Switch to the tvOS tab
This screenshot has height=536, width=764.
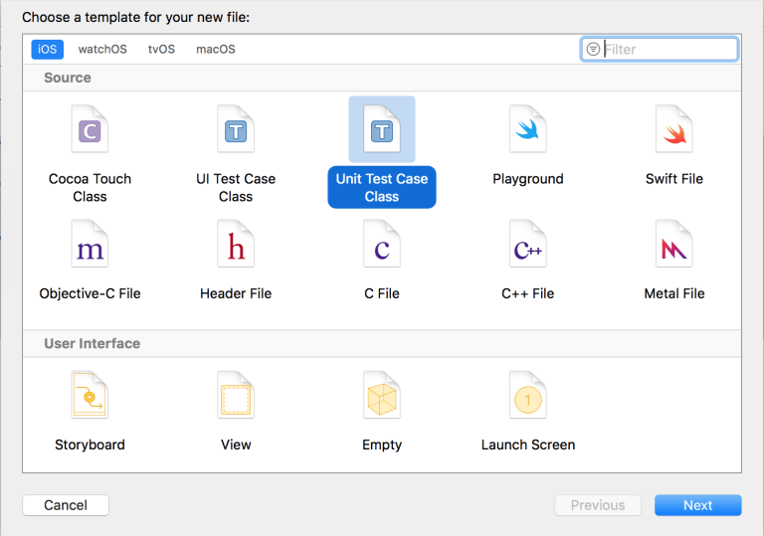coord(160,50)
